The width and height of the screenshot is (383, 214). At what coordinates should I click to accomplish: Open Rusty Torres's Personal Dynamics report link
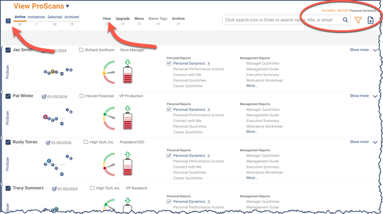(x=189, y=156)
